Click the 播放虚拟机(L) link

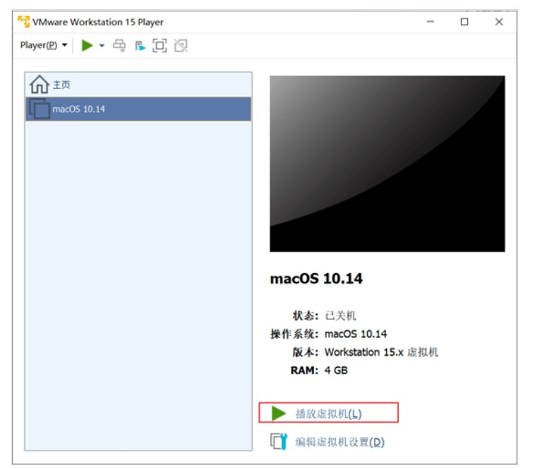click(328, 414)
